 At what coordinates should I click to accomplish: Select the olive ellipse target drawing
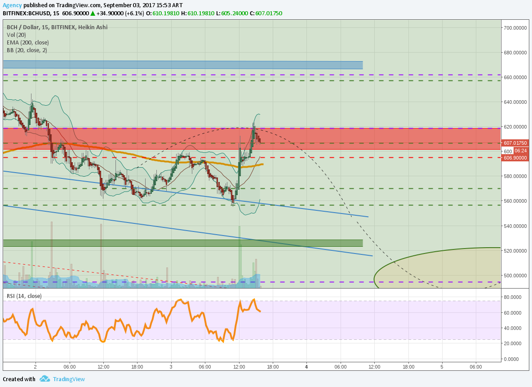pos(438,268)
